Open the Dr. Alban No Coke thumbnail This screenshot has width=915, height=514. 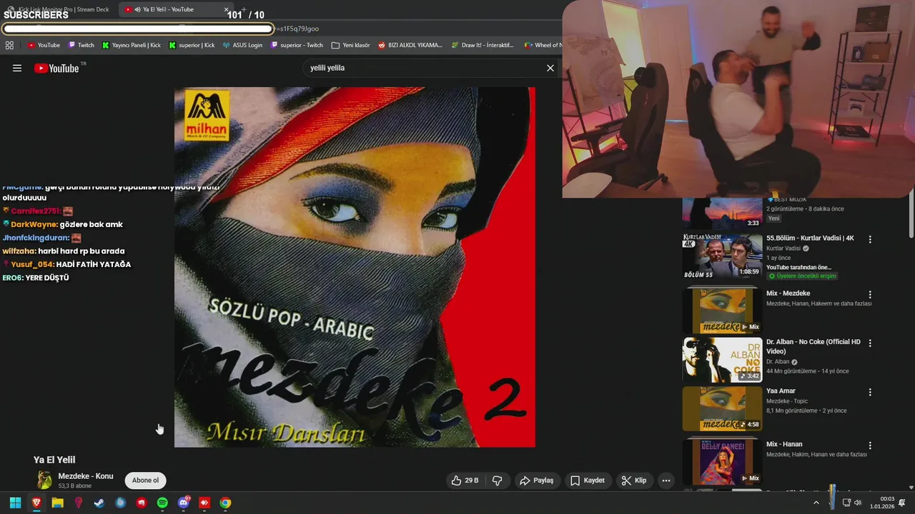(722, 360)
